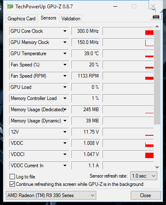Viewport: 166px width, 205px height.
Task: Enable the Log to file checkbox
Action: (x=12, y=177)
